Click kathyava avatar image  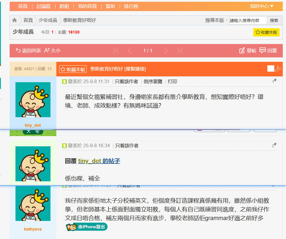point(33,203)
